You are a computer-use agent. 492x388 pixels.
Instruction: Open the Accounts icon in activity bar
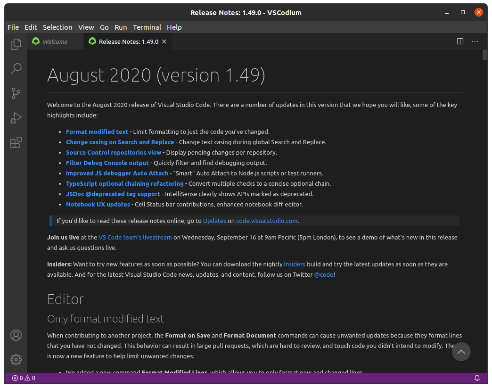click(16, 335)
